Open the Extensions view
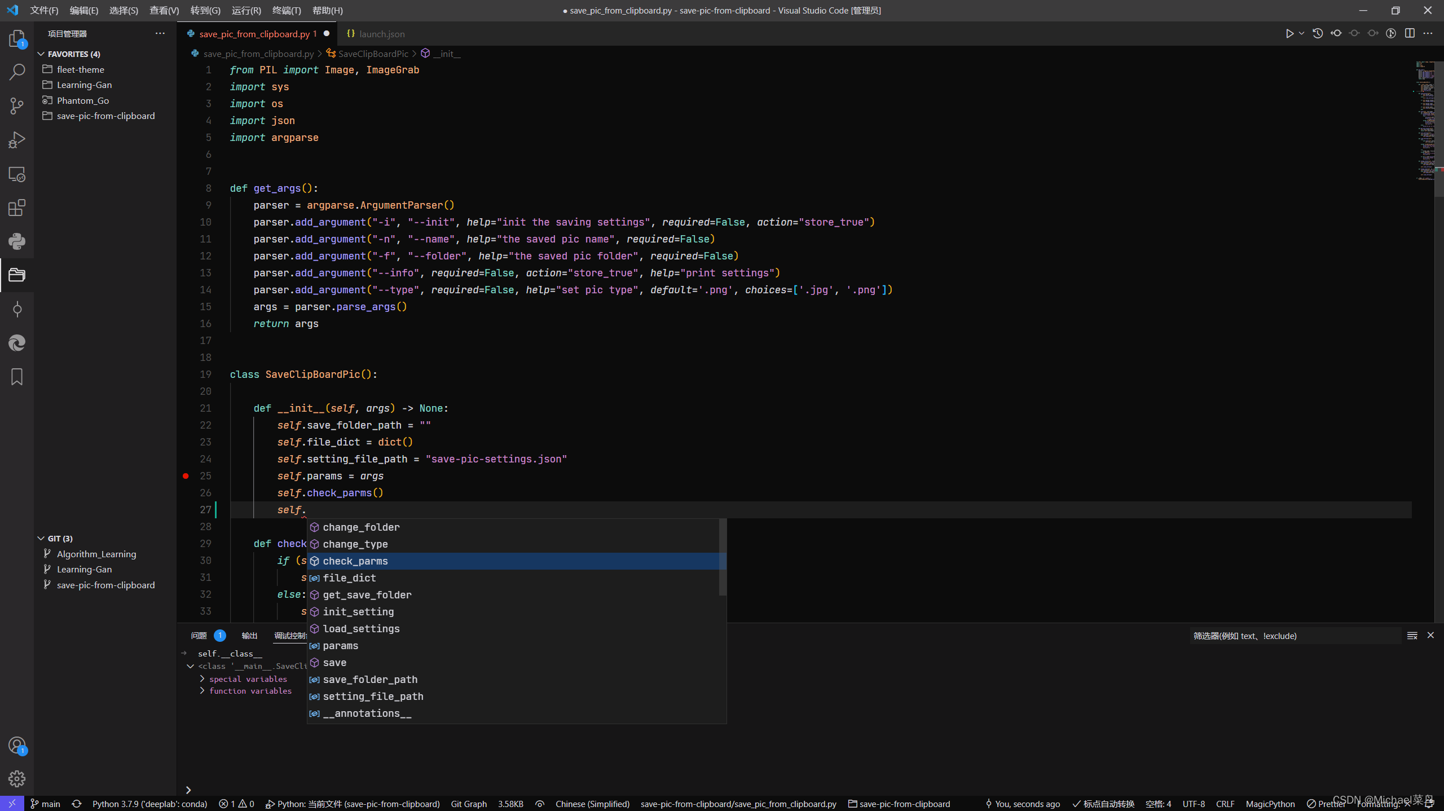The image size is (1444, 811). (17, 208)
